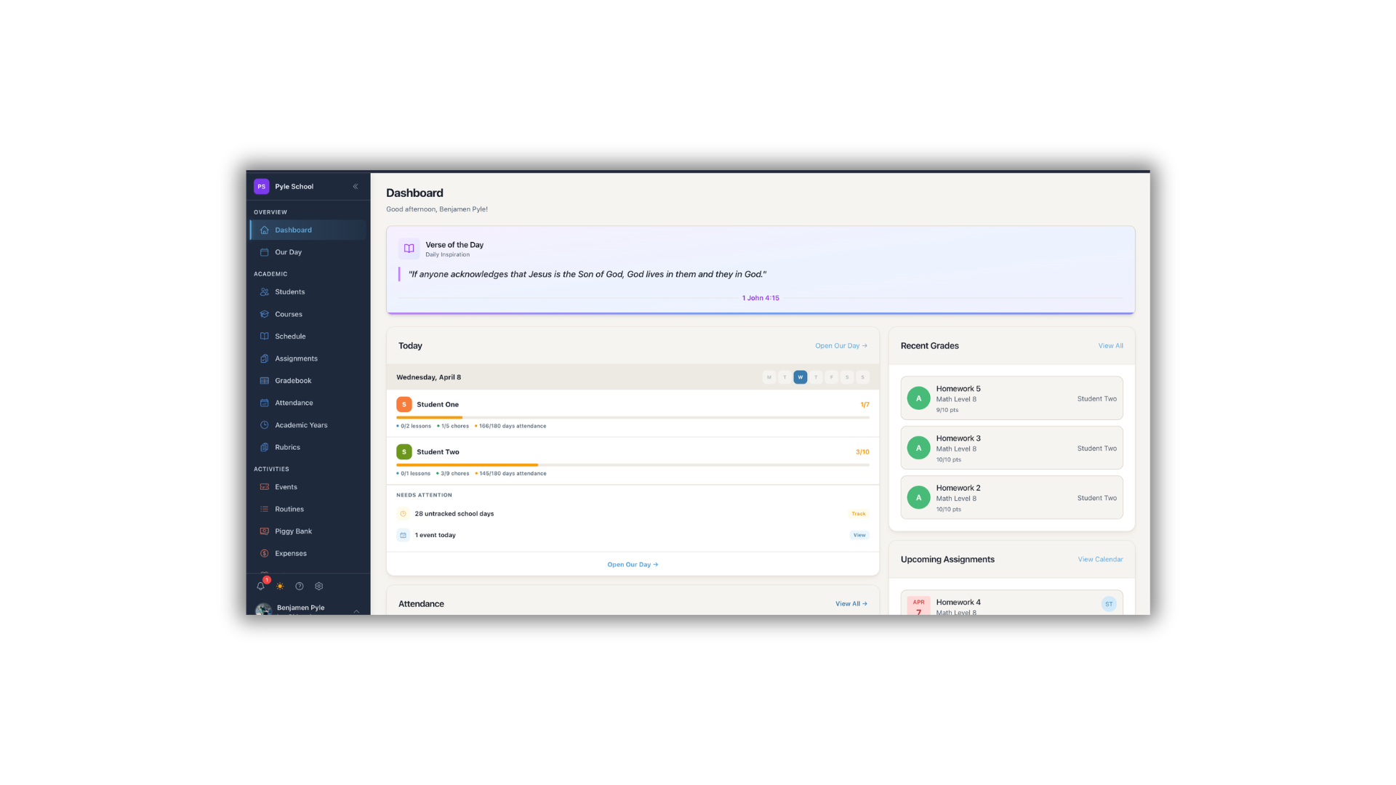Switch theme using the sun icon
This screenshot has width=1396, height=785.
(x=280, y=586)
